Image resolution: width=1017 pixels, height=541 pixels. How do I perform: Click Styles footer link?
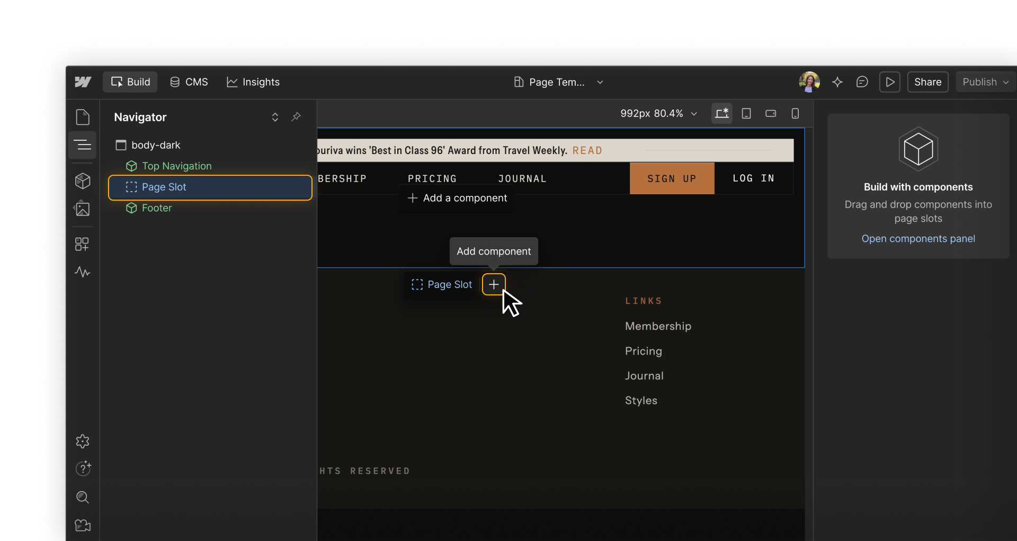(x=641, y=401)
